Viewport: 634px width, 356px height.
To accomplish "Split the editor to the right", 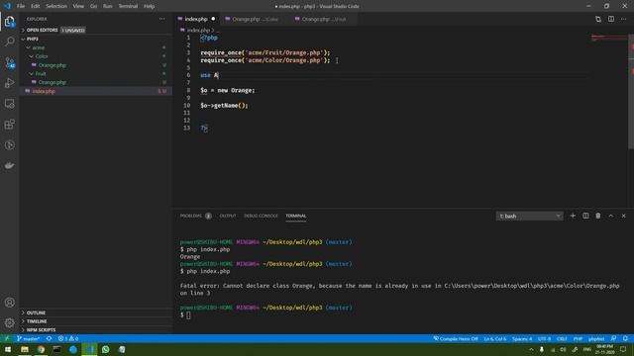I will click(611, 19).
